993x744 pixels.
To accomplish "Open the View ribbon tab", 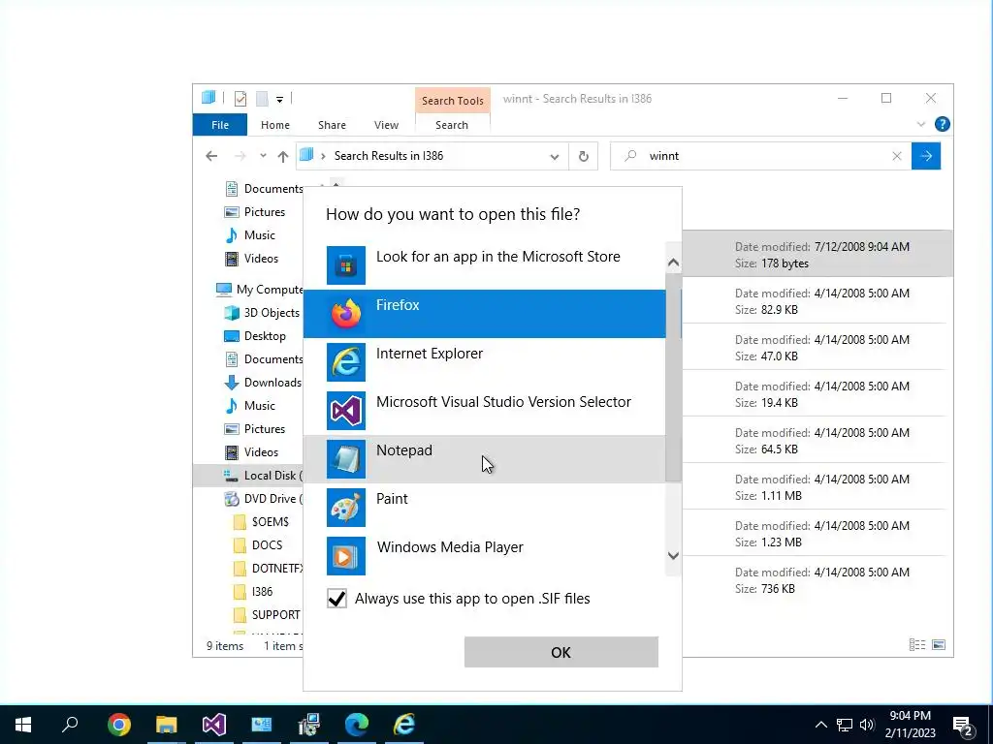I will [386, 125].
